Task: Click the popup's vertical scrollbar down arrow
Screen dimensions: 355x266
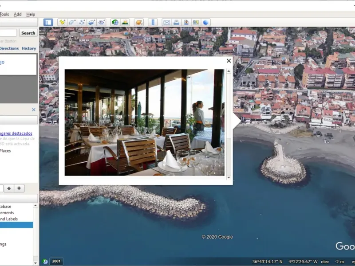Action: tap(229, 178)
